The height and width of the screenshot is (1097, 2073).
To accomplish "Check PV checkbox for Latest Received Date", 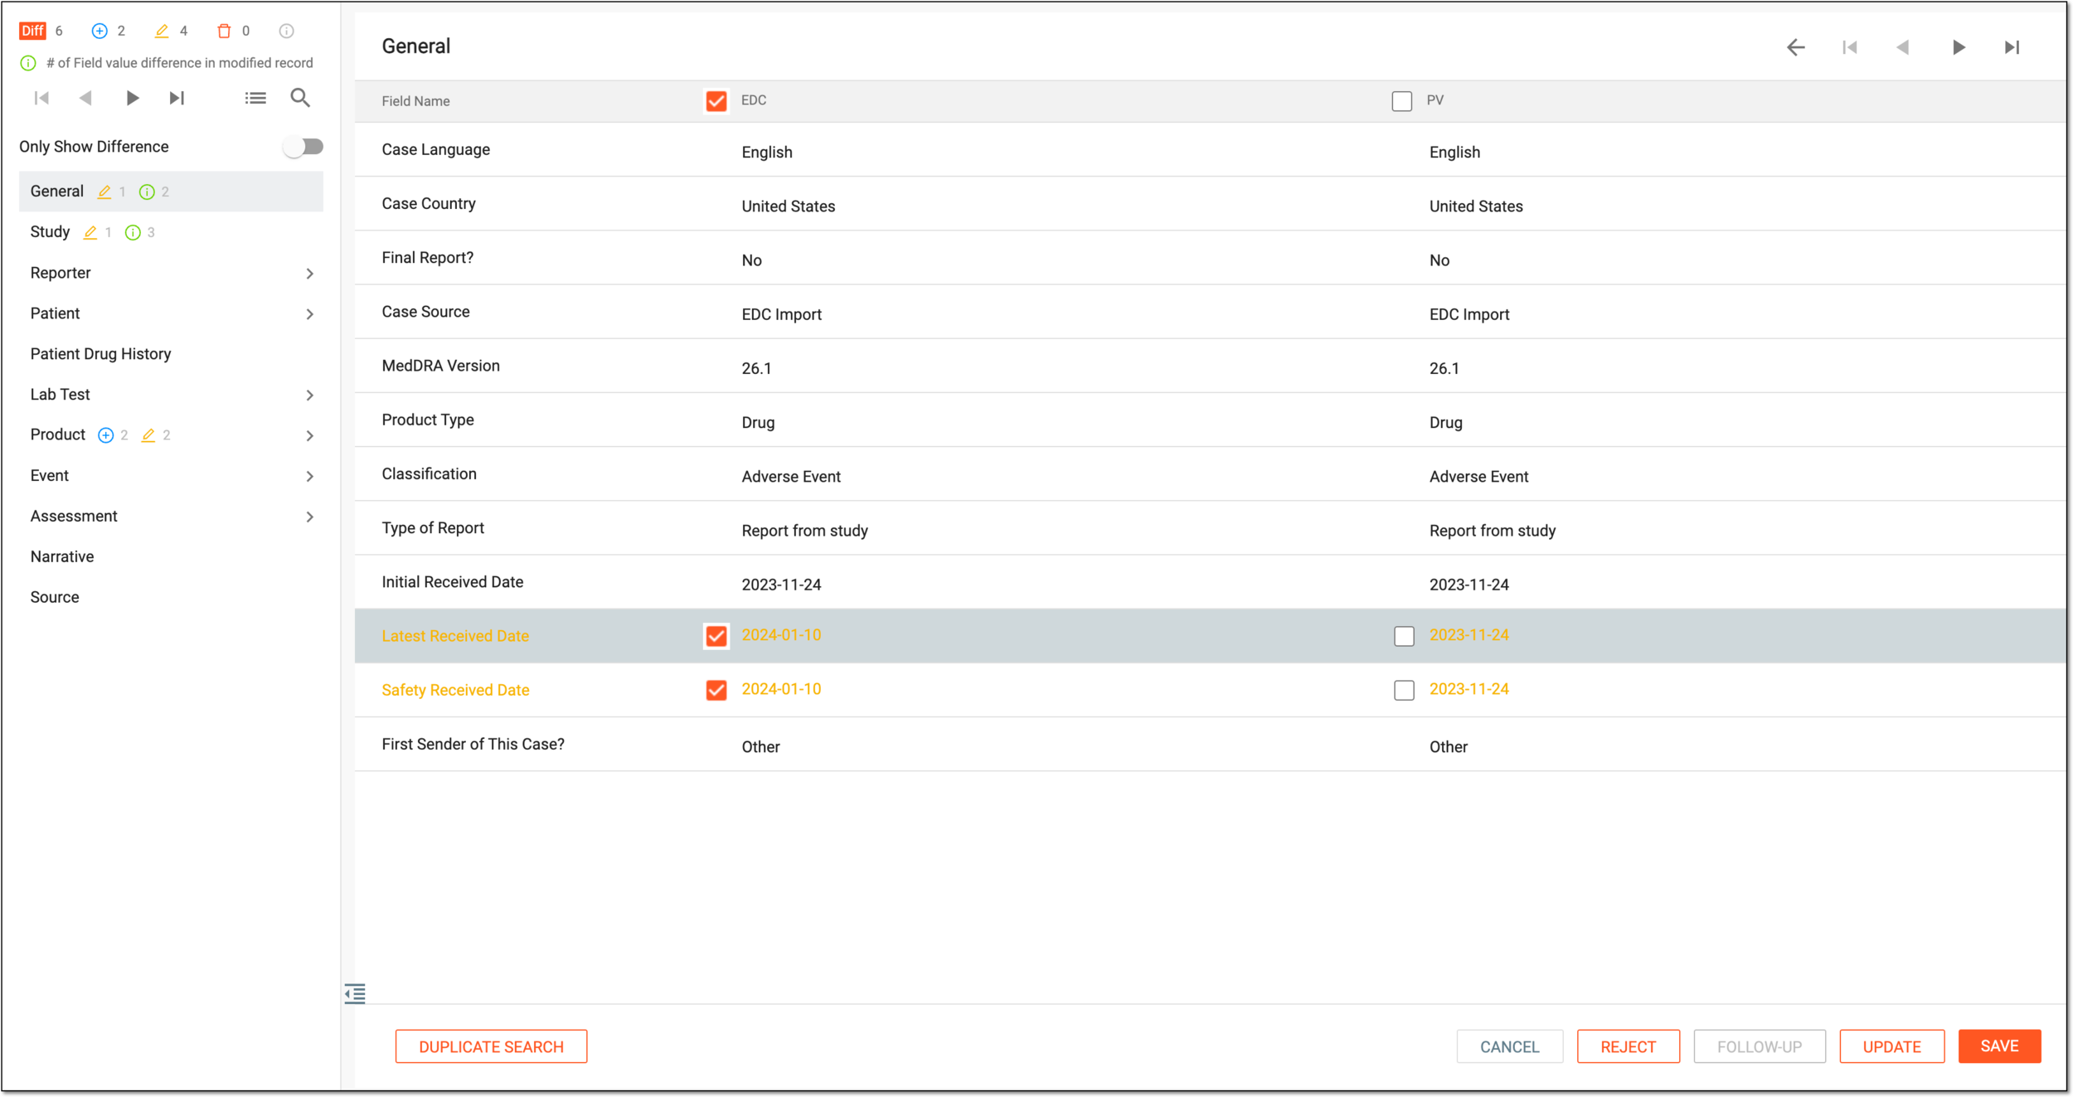I will pos(1404,636).
